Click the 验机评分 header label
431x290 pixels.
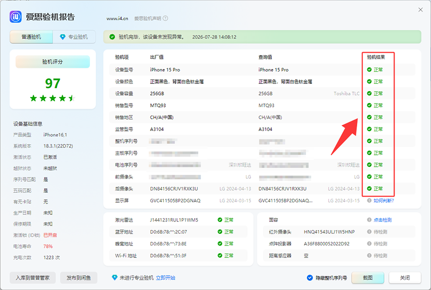coord(53,62)
